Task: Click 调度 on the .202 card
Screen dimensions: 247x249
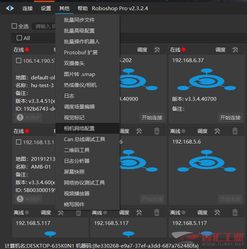Action: [x=142, y=50]
